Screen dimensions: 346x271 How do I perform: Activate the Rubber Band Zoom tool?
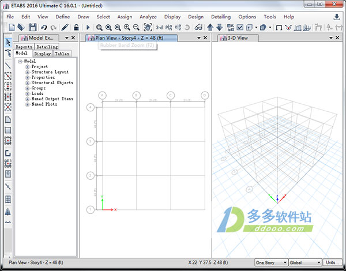[99, 27]
